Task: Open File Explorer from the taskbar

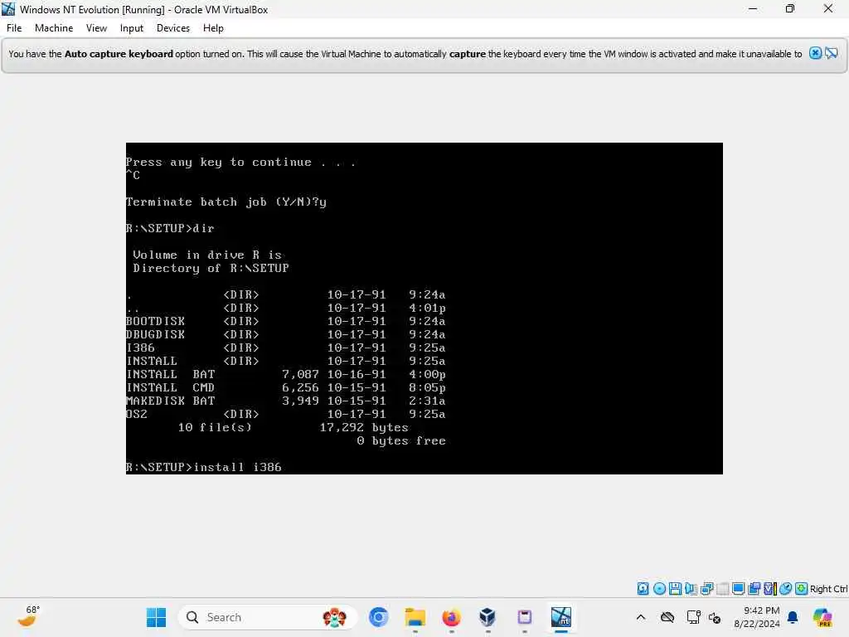Action: point(415,617)
